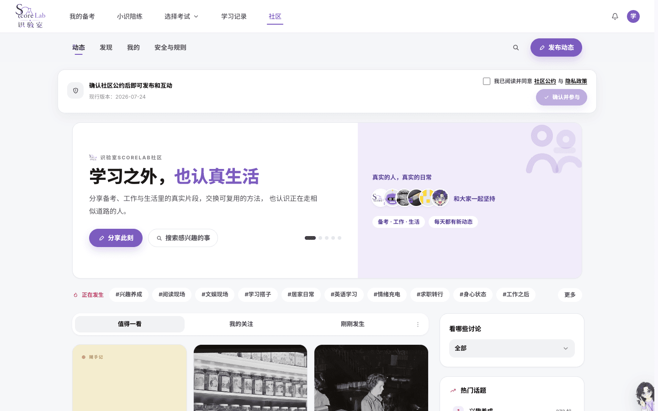This screenshot has width=658, height=411.
Task: Click the #工作之后 topic tag
Action: coord(516,295)
